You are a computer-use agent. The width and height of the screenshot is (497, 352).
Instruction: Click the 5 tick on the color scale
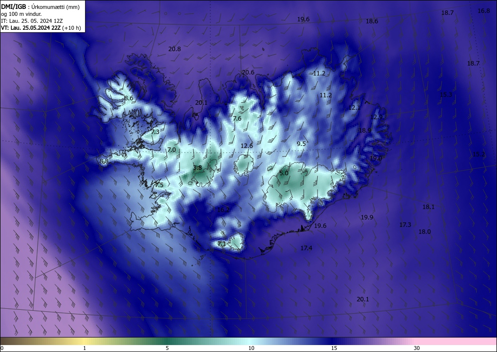tap(167, 348)
